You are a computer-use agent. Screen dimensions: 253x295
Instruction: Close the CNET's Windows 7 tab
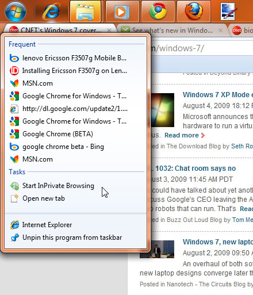(x=109, y=30)
